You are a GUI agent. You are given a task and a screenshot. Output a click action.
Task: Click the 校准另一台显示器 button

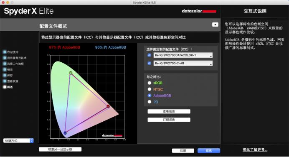point(60,149)
